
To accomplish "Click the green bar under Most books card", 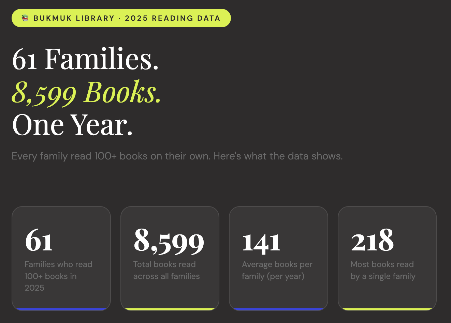I will point(387,309).
